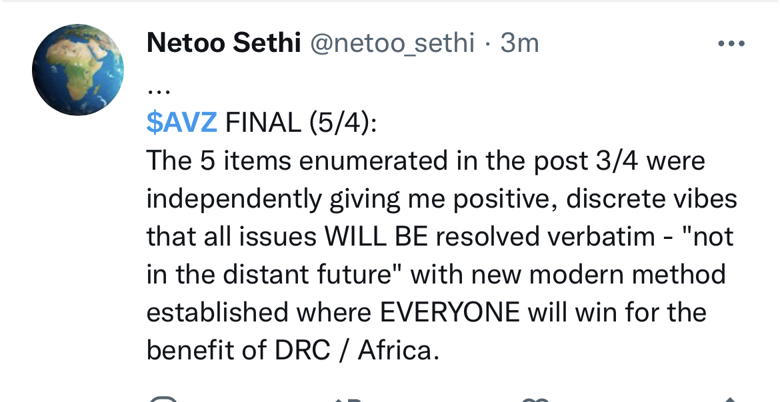The image size is (780, 402).
Task: Like the tweet with the heart icon
Action: pos(535,398)
